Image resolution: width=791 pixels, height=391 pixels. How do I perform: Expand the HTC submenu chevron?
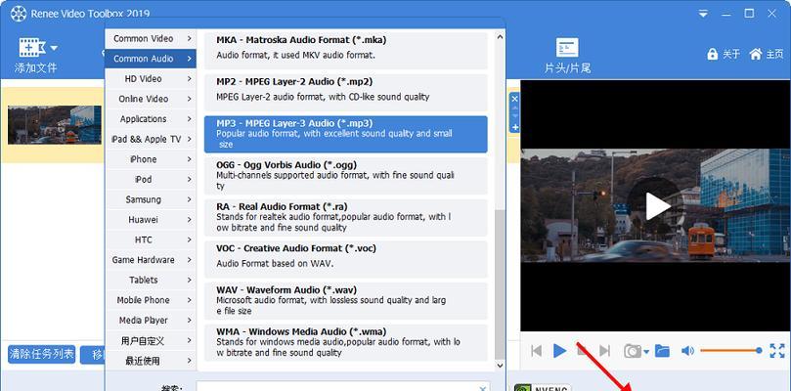pos(189,239)
